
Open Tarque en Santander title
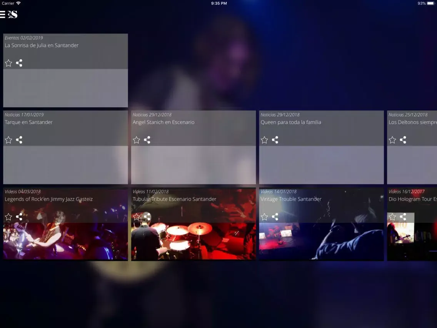[28, 122]
